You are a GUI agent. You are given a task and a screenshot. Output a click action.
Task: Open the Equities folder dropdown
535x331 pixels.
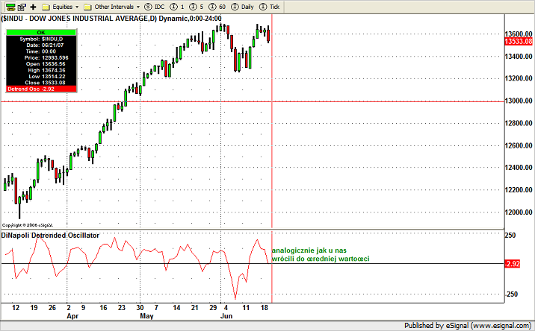pos(61,7)
